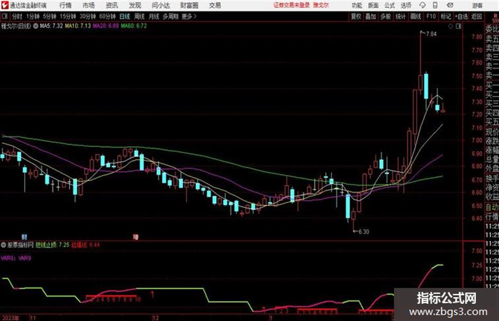This screenshot has height=321, width=499.
Task: Click the VAR8: VAR9 label
Action: click(16, 258)
